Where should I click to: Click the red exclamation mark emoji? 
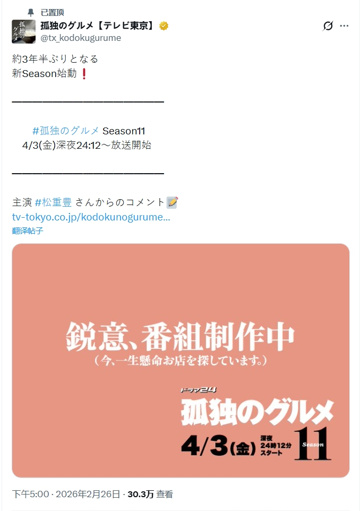click(84, 74)
